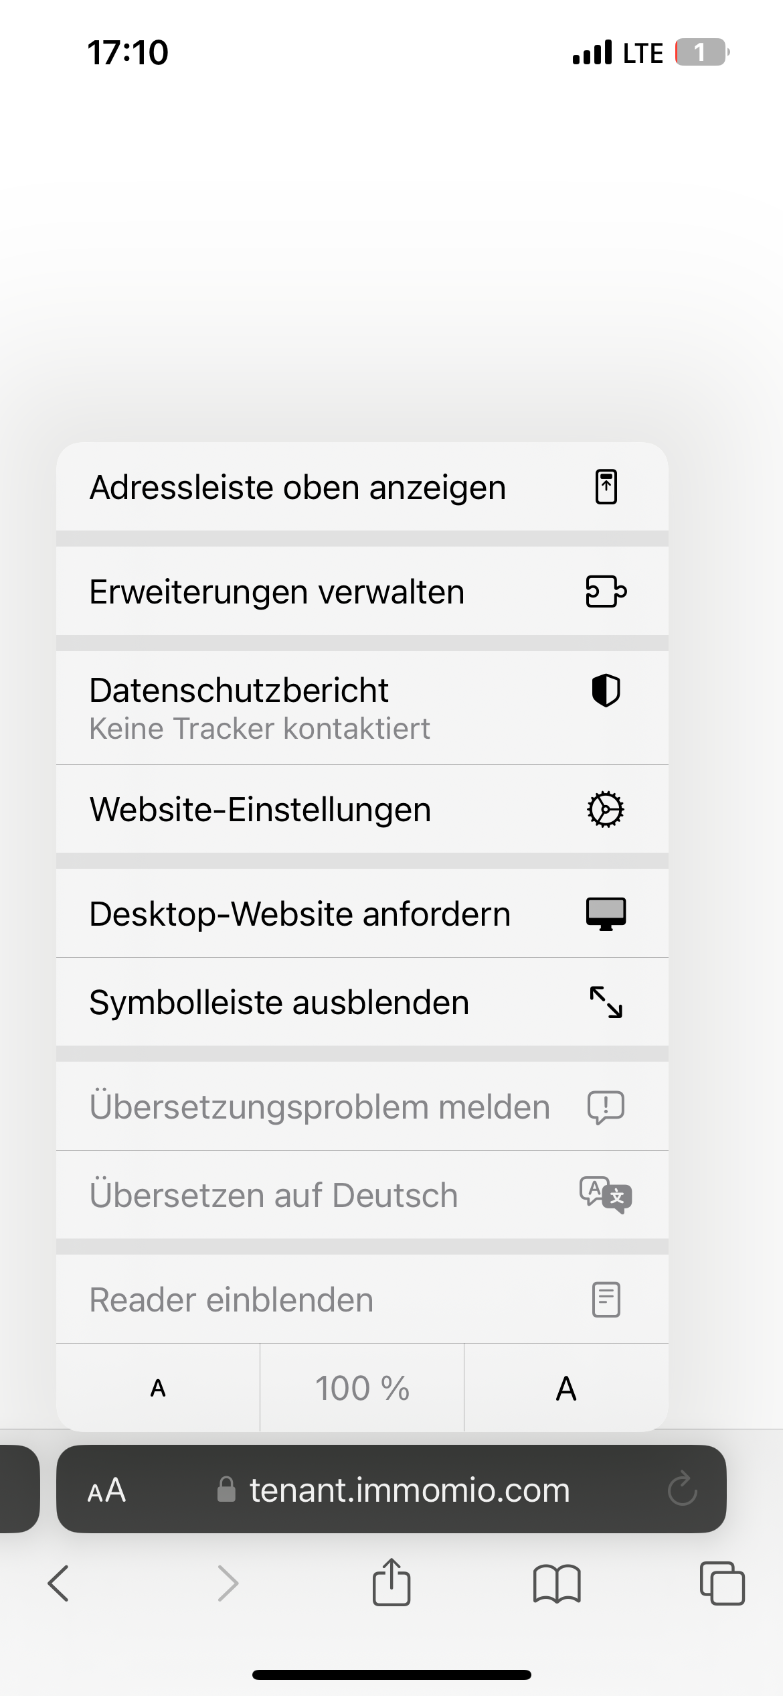Open Erweiterungen verwalten
The height and width of the screenshot is (1696, 783).
coord(277,591)
